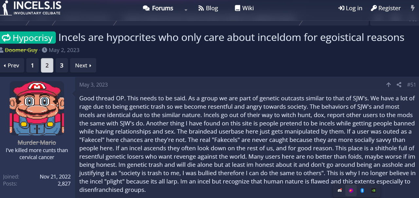Expand the Forums dropdown arrow
This screenshot has width=419, height=198.
[186, 10]
